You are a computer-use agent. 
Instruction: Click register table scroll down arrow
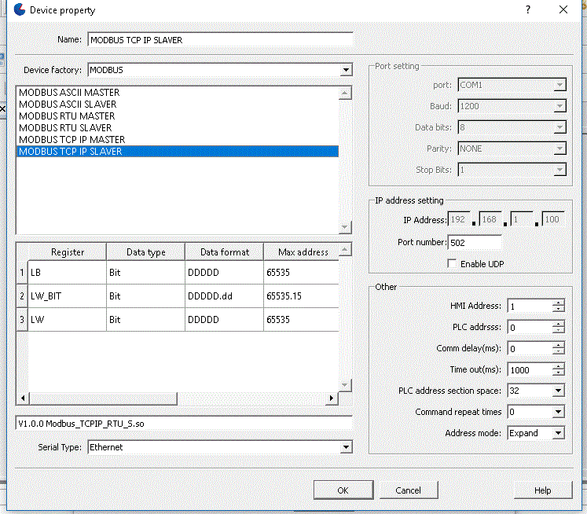(345, 385)
